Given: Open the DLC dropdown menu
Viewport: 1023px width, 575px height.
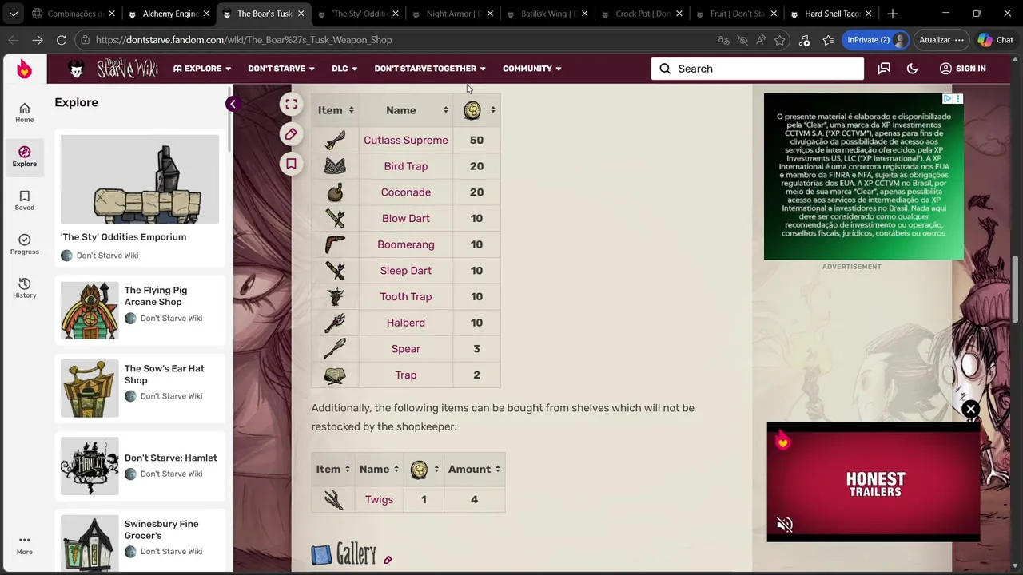Looking at the screenshot, I should pyautogui.click(x=344, y=69).
